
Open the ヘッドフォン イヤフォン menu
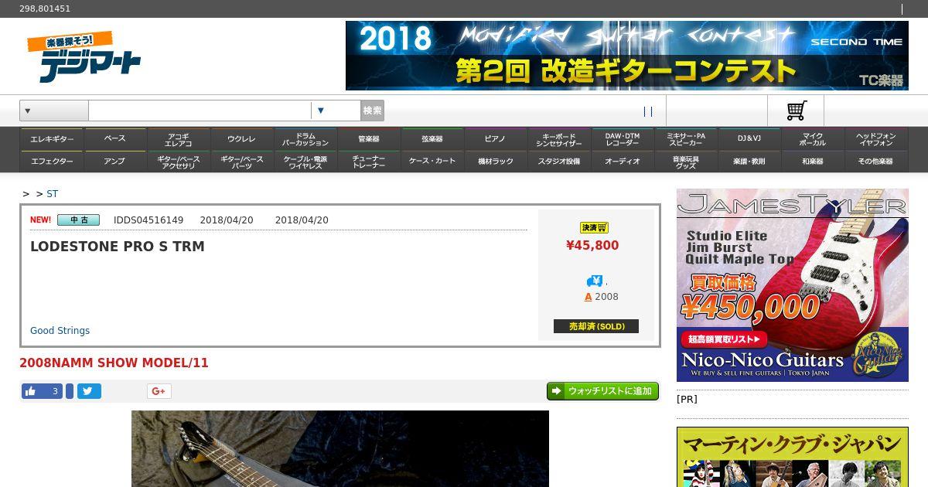click(x=876, y=139)
